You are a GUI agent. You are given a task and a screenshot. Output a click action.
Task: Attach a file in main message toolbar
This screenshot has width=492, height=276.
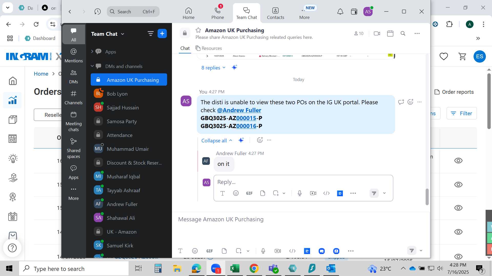pyautogui.click(x=224, y=251)
